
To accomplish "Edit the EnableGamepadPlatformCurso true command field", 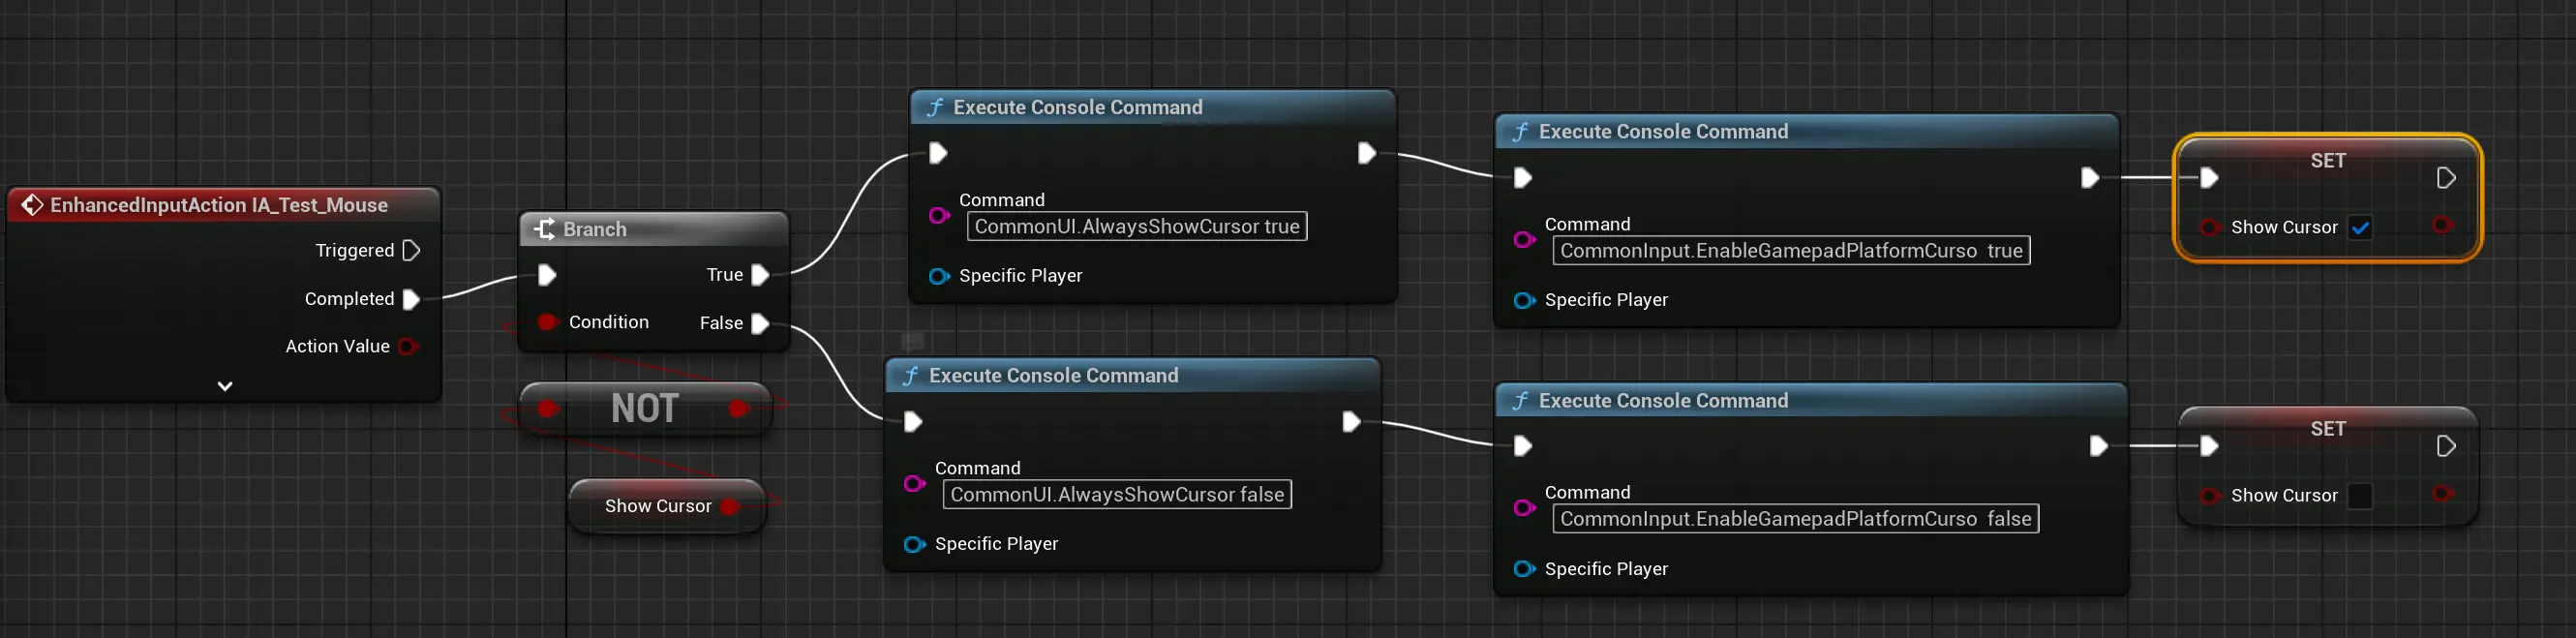I will 1790,251.
